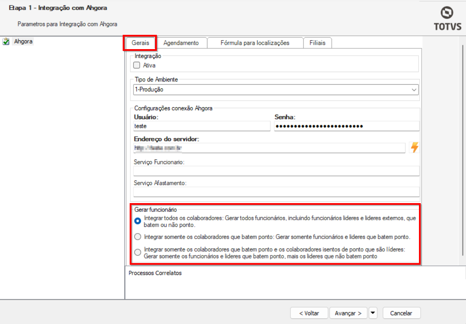The width and height of the screenshot is (466, 324).
Task: Go to Fórmula para localizações tab
Action: [x=255, y=43]
